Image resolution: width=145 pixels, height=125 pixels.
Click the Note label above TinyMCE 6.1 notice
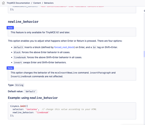pyautogui.click(x=10, y=28)
